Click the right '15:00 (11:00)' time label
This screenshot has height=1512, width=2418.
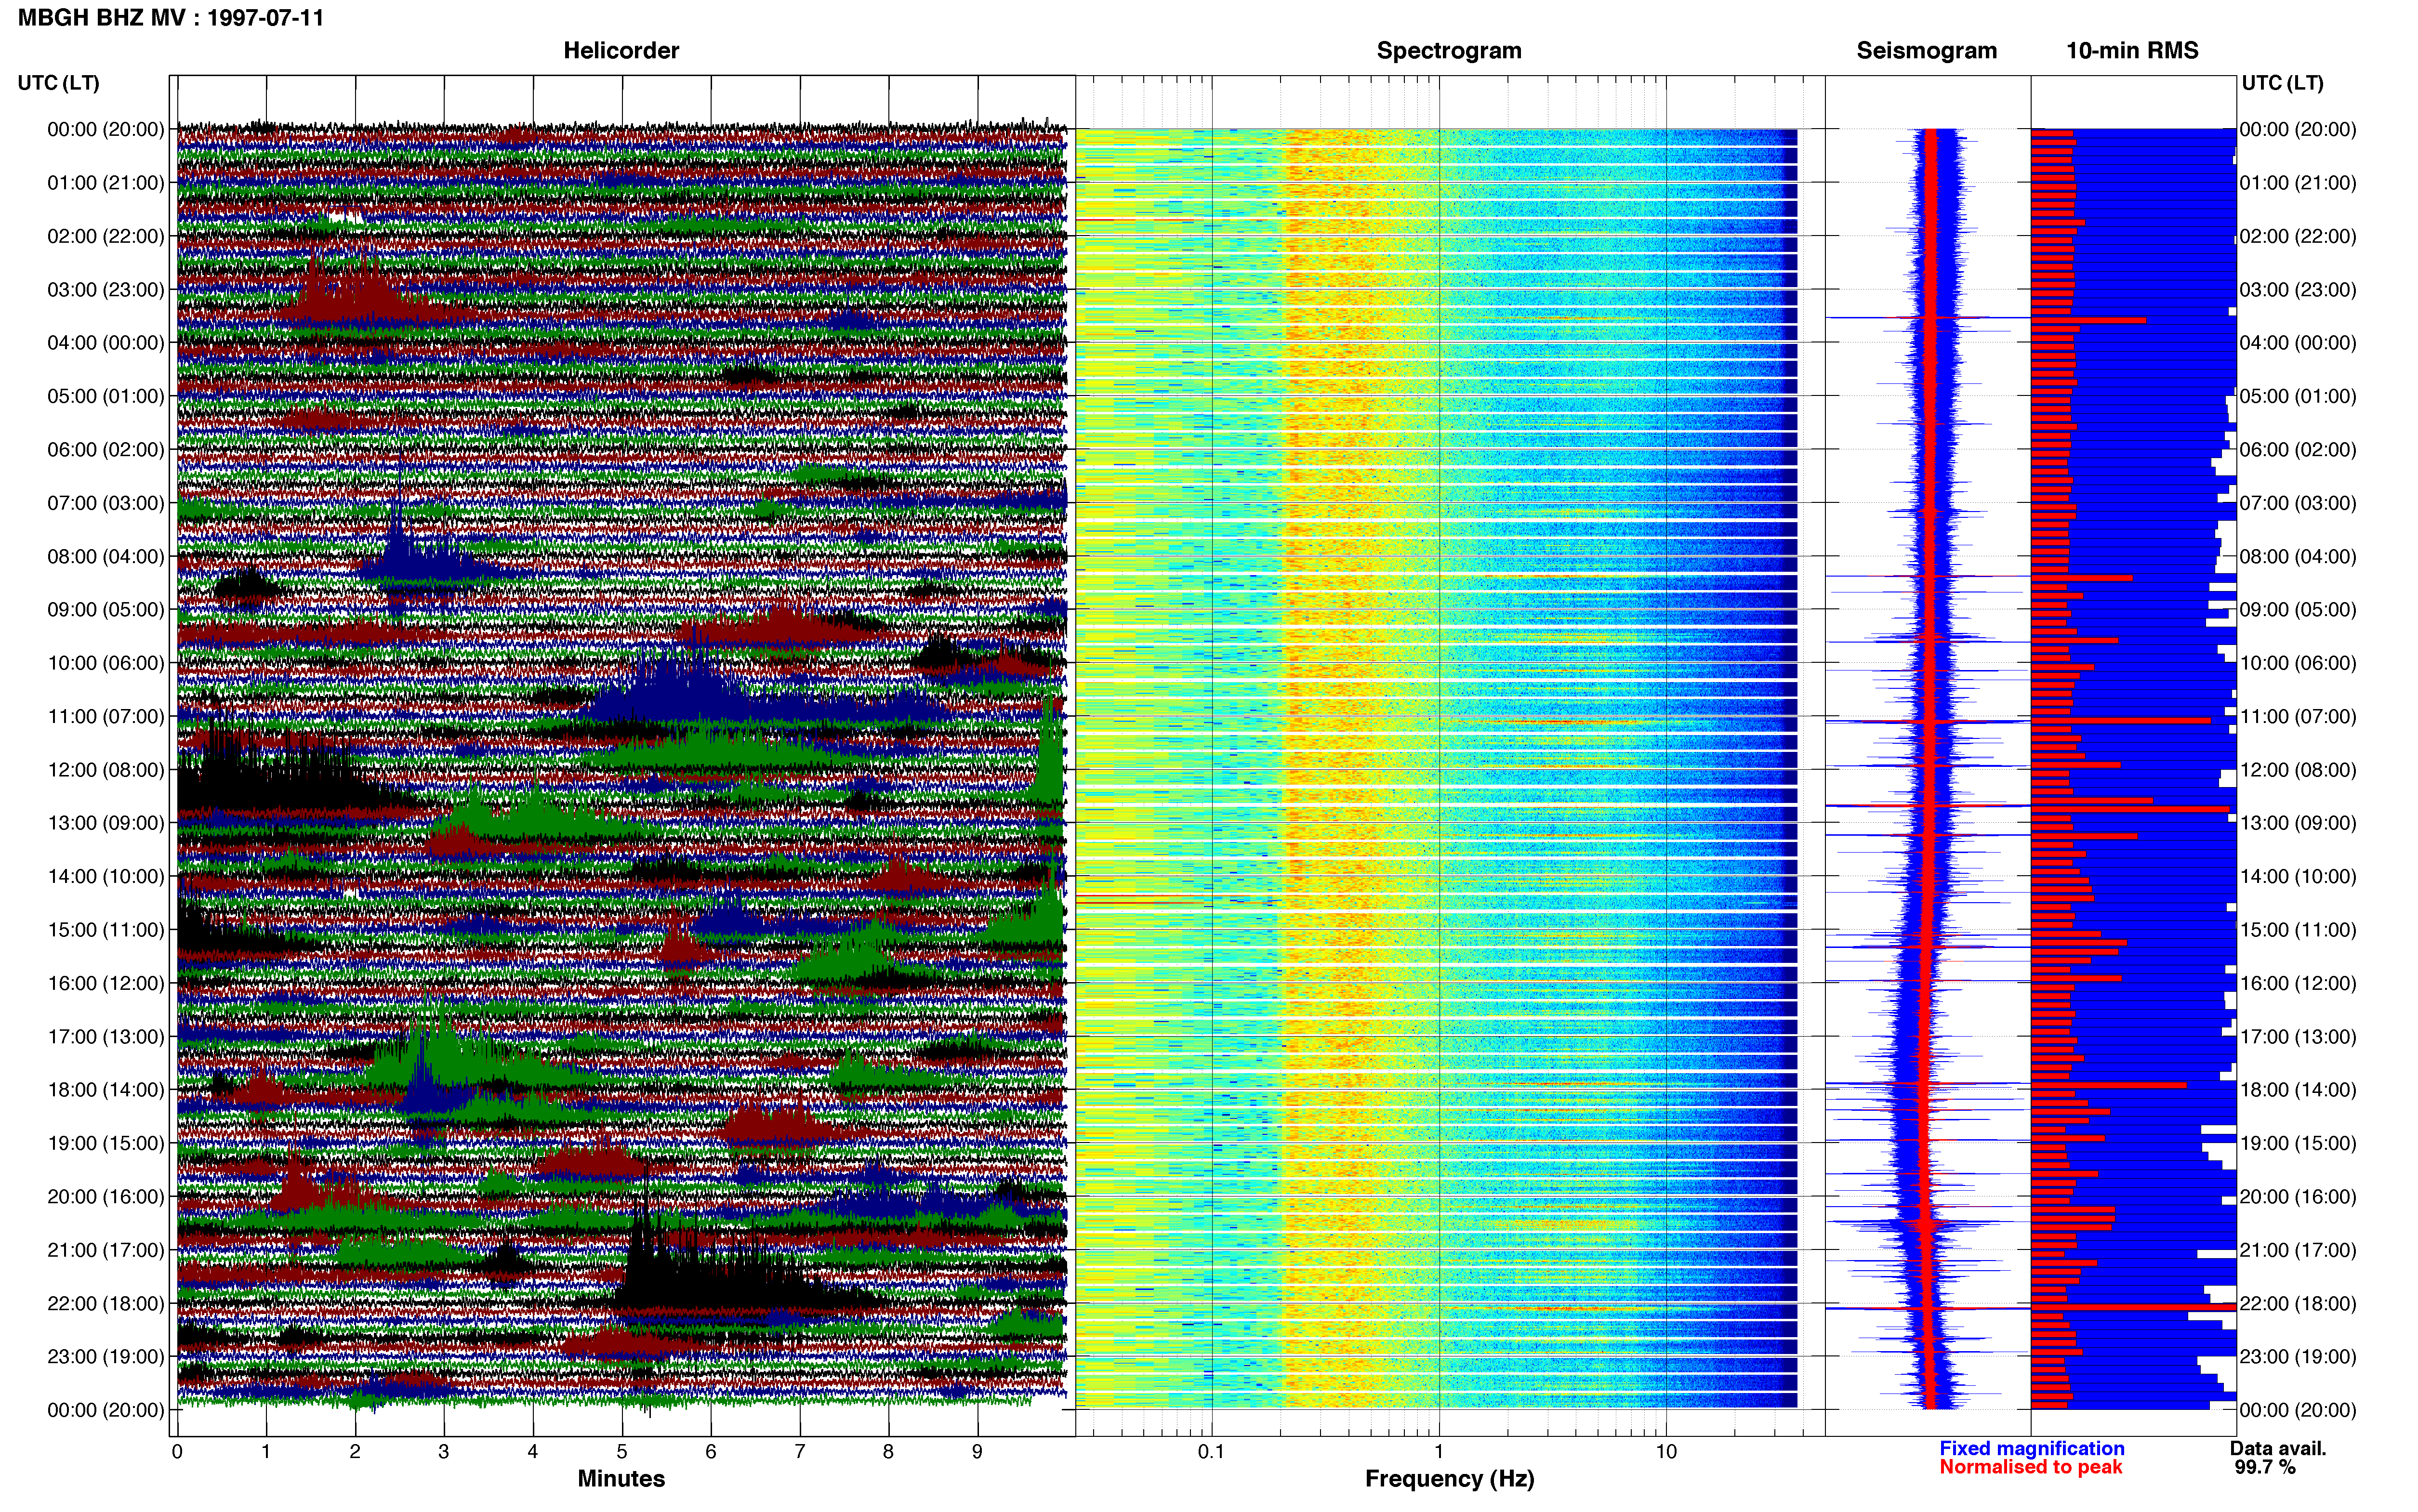click(2298, 930)
